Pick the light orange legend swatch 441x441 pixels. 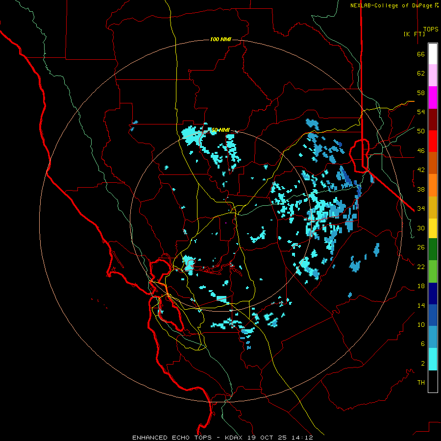point(433,185)
